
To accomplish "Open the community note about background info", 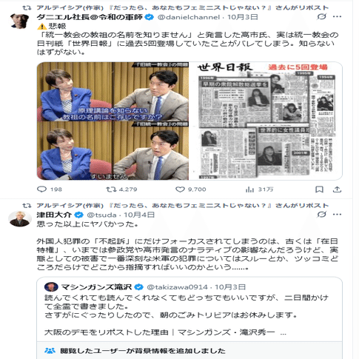I will click(189, 351).
